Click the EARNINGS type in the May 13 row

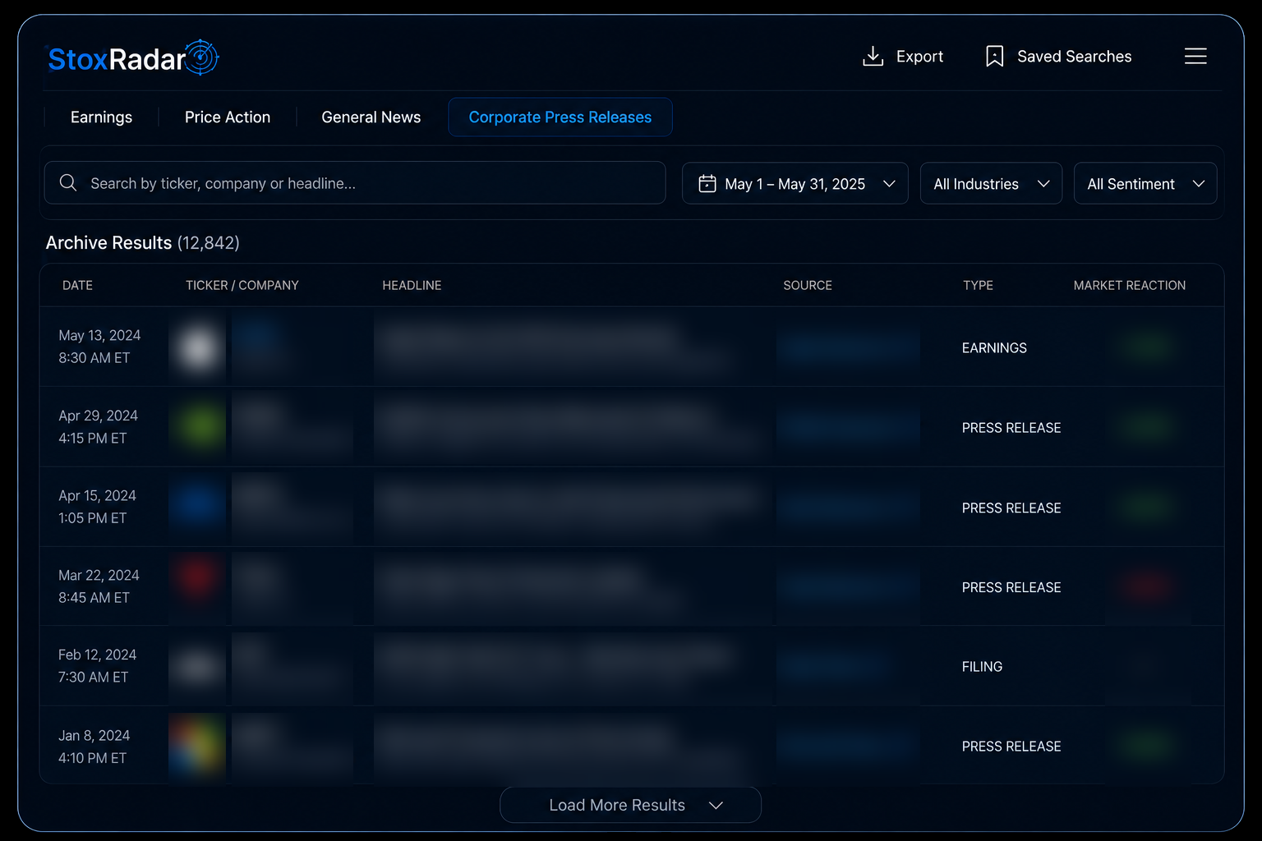pos(994,348)
